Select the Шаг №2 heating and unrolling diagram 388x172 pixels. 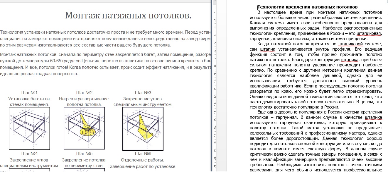point(84,129)
